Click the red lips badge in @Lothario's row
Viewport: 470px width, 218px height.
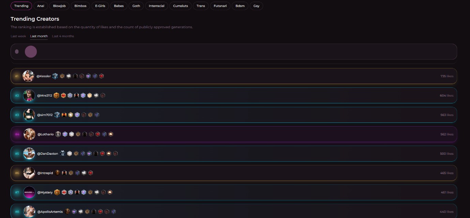point(98,134)
